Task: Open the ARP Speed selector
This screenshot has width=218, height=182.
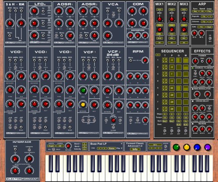Action: tap(202, 11)
